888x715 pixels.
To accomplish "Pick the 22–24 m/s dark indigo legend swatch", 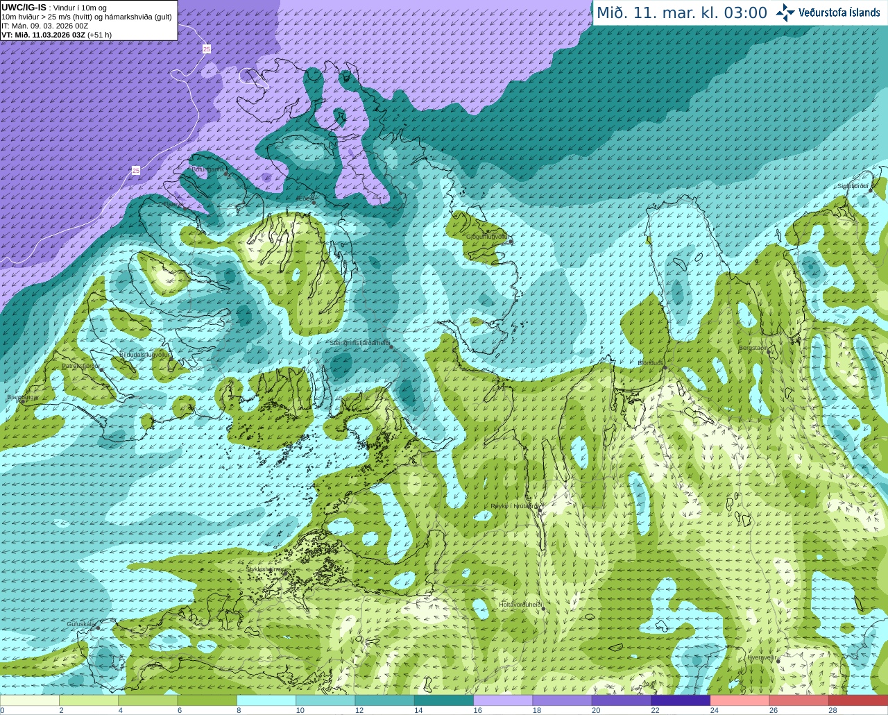I will (681, 700).
